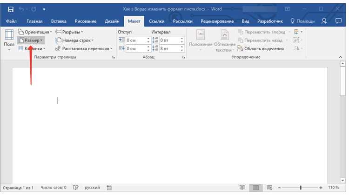Open the Ссылки tab
The height and width of the screenshot is (195, 349).
[x=156, y=21]
